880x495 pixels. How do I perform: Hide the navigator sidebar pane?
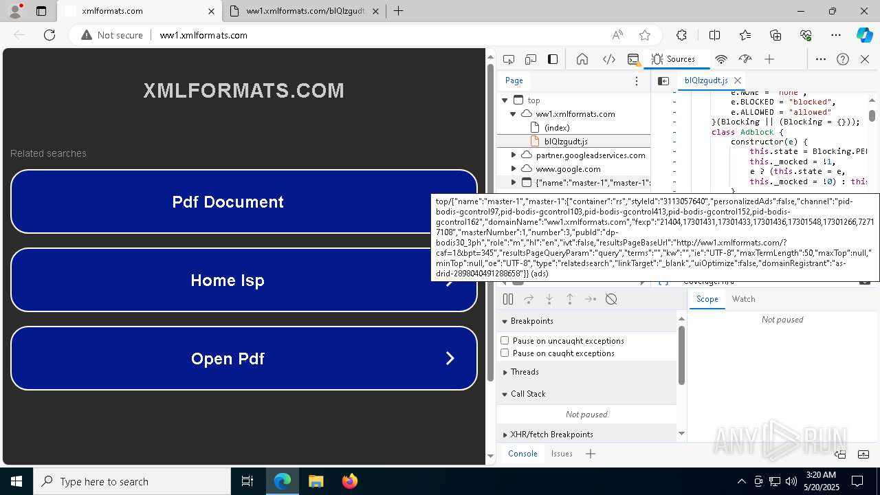[663, 80]
